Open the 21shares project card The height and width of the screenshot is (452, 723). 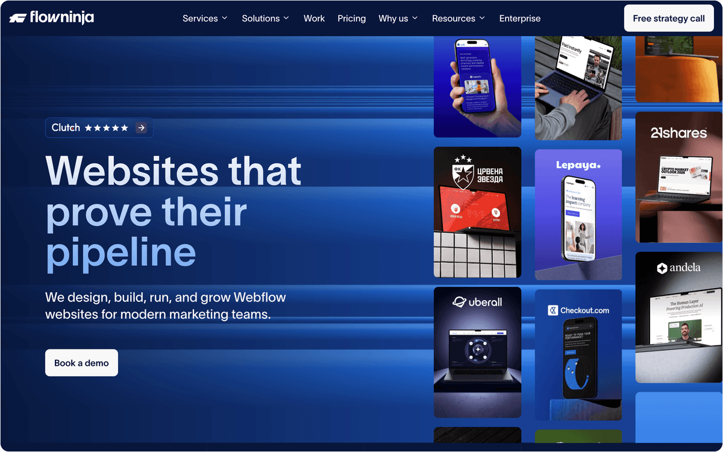click(679, 177)
